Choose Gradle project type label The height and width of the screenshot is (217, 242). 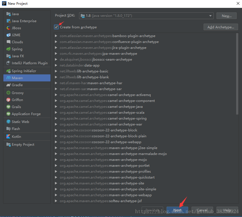[17, 85]
